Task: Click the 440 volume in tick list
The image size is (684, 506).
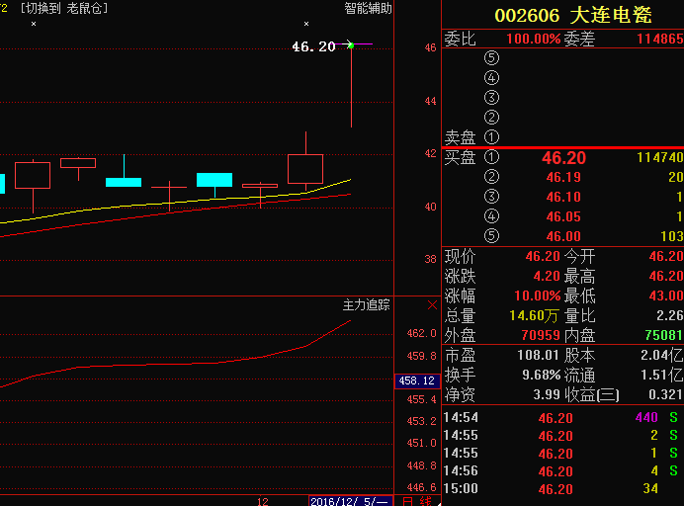Action: tap(646, 417)
